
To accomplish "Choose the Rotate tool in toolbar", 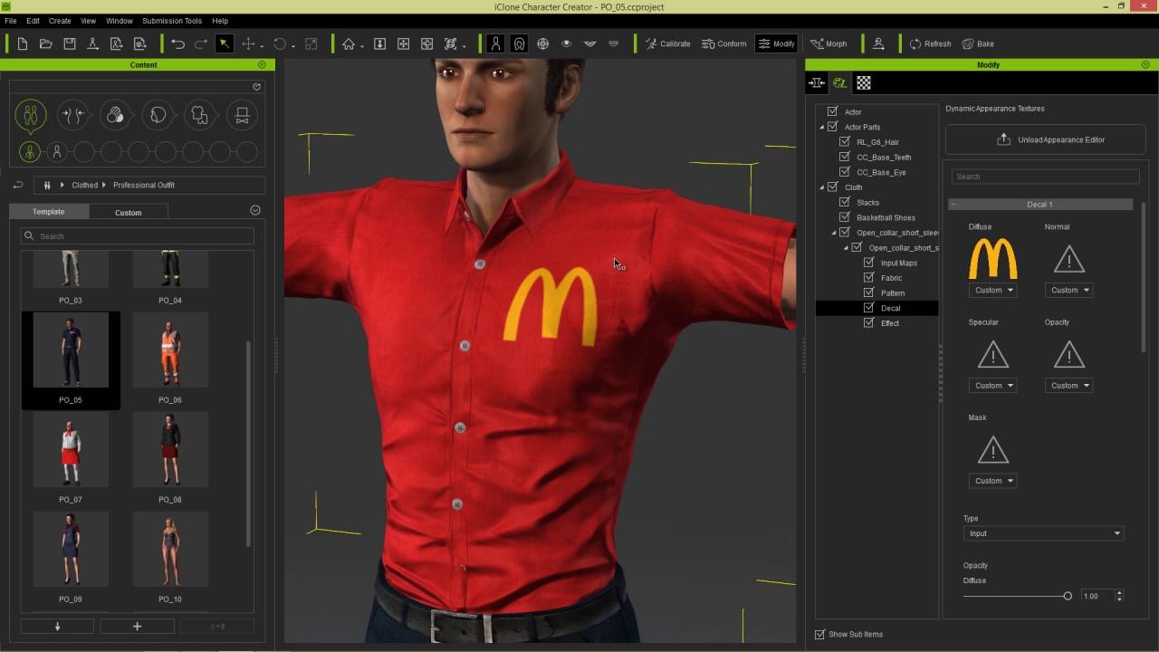I will click(x=280, y=43).
